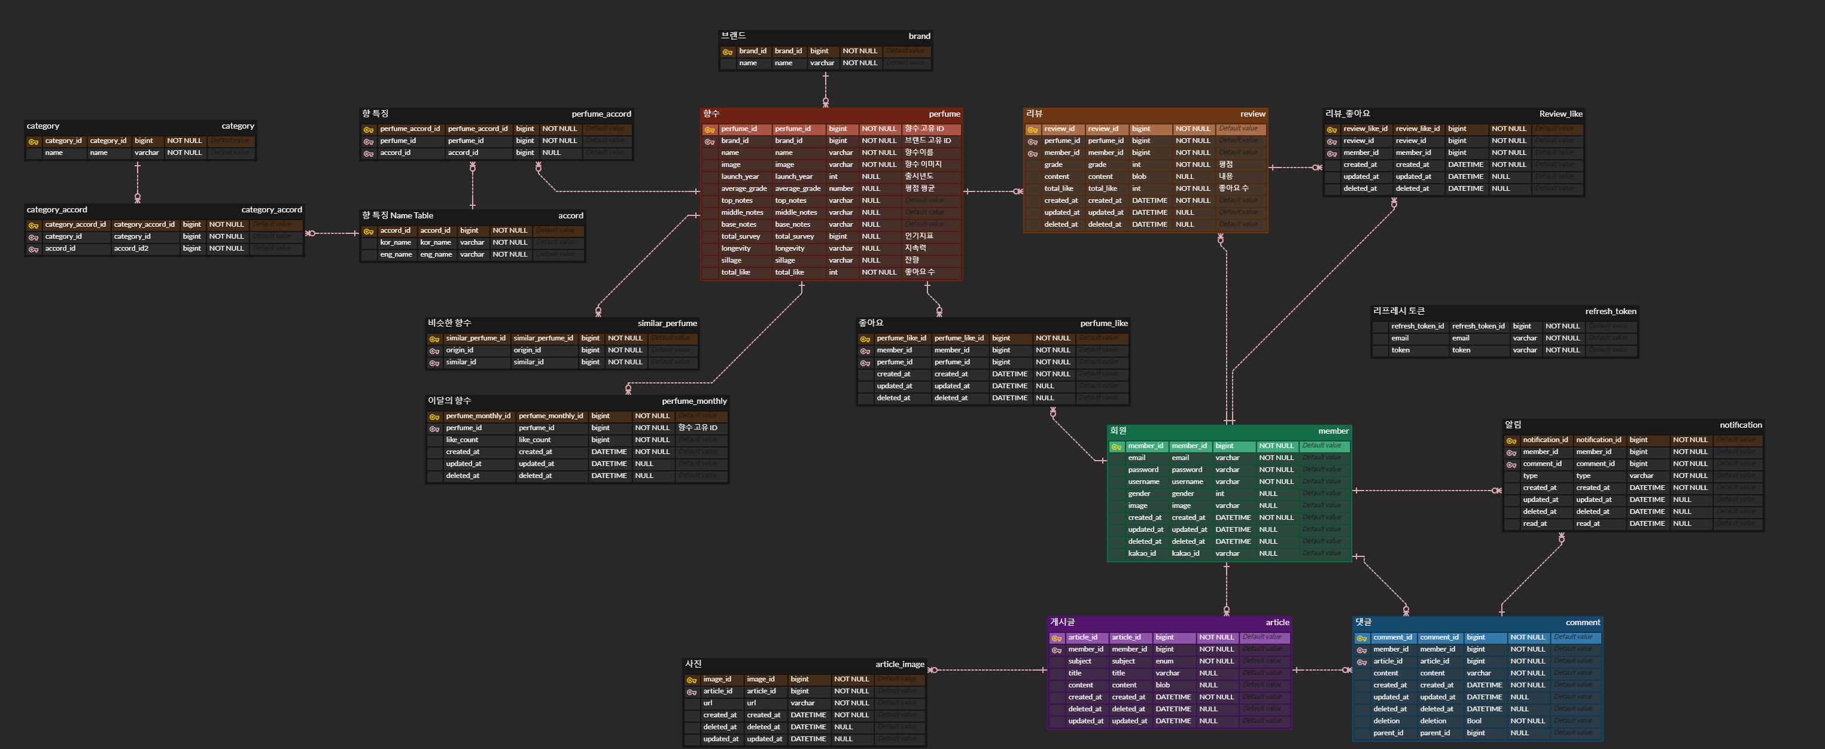1825x749 pixels.
Task: Click the primary key icon for member_id in the member table
Action: pyautogui.click(x=1117, y=446)
